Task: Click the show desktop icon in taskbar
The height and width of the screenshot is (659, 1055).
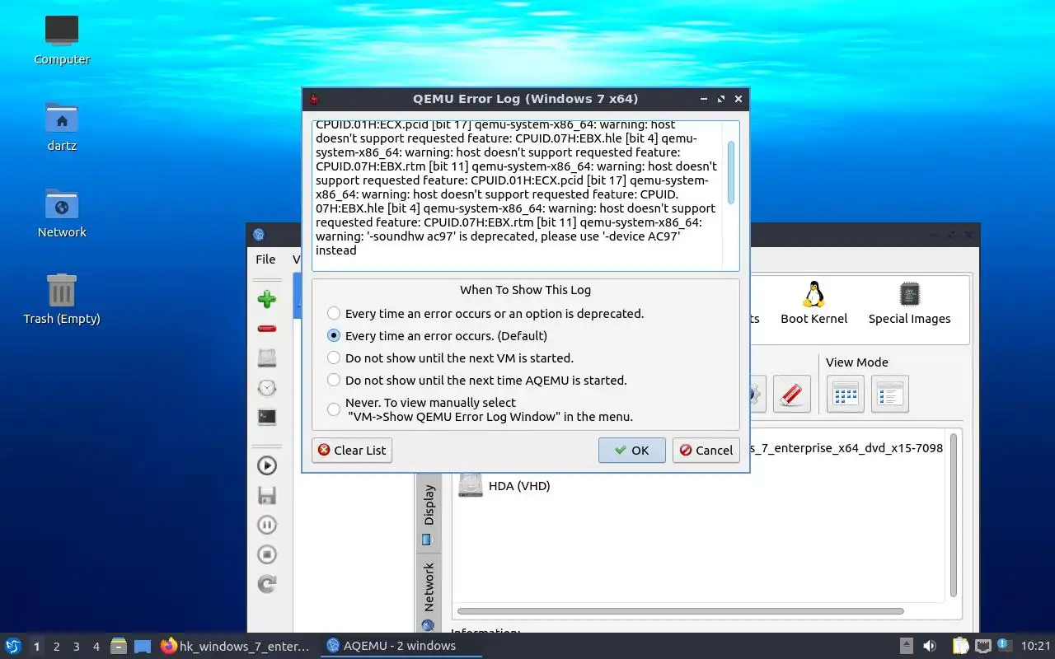Action: tap(143, 646)
